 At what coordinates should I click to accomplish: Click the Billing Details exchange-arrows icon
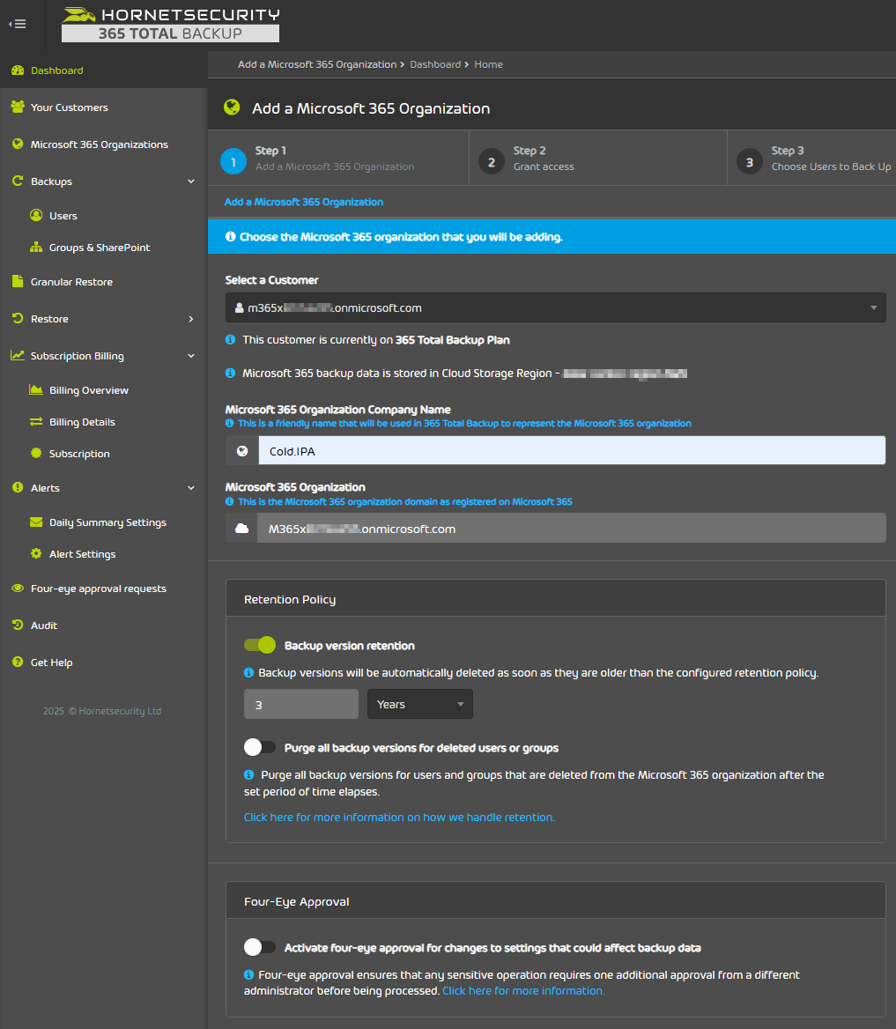pyautogui.click(x=36, y=421)
